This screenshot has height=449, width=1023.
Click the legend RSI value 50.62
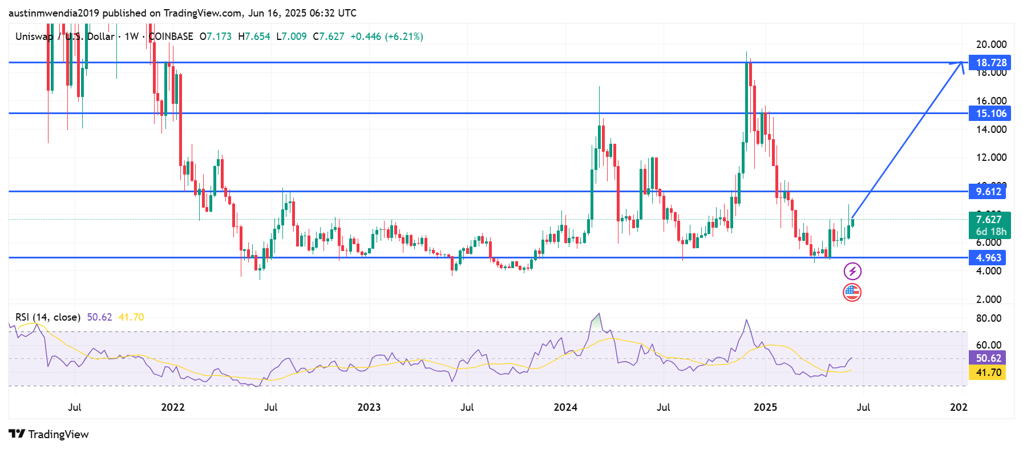pyautogui.click(x=99, y=317)
